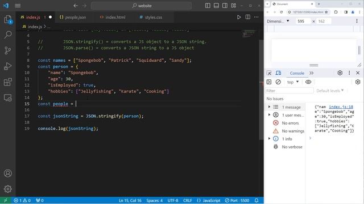Image resolution: width=364 pixels, height=204 pixels.
Task: Open the Dimensions dropdown in device toolbar
Action: 278,21
